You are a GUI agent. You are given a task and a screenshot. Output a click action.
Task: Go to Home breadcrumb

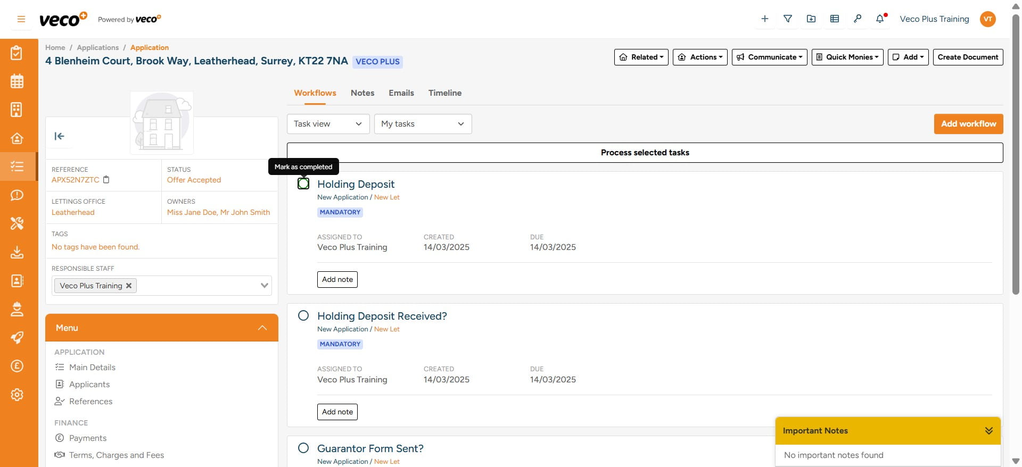[55, 48]
